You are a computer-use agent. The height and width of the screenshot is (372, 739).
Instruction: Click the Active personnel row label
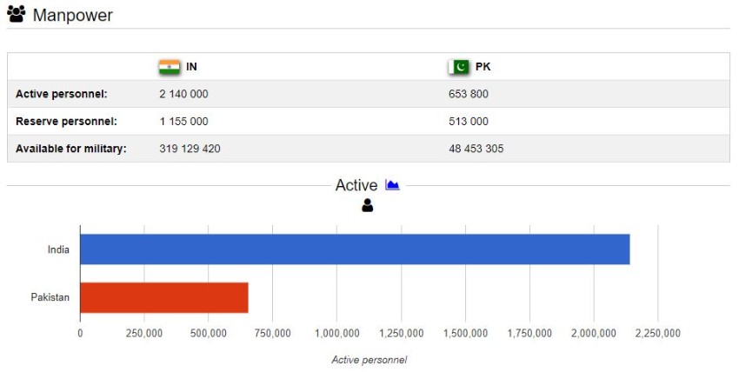(61, 94)
